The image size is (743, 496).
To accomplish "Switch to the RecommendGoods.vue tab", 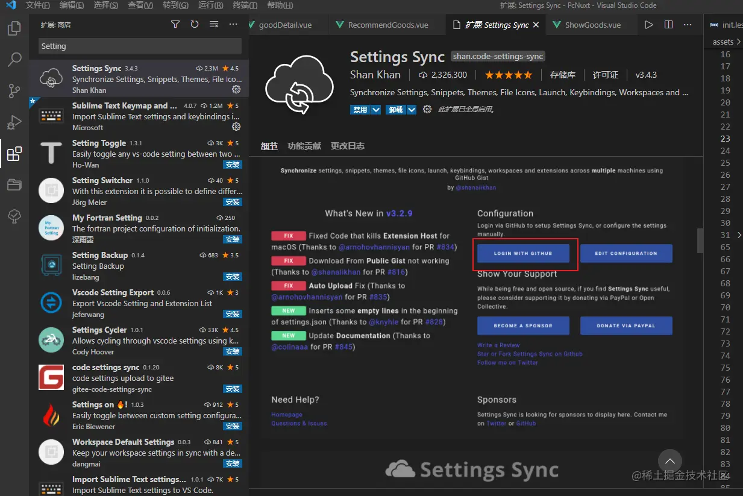I will pyautogui.click(x=387, y=25).
